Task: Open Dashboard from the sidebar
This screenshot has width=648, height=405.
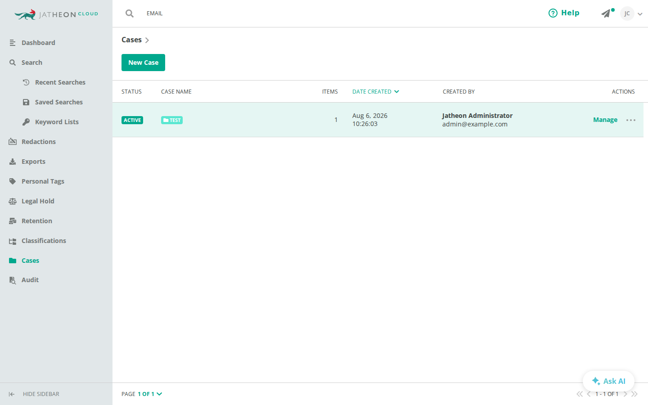Action: (x=38, y=43)
